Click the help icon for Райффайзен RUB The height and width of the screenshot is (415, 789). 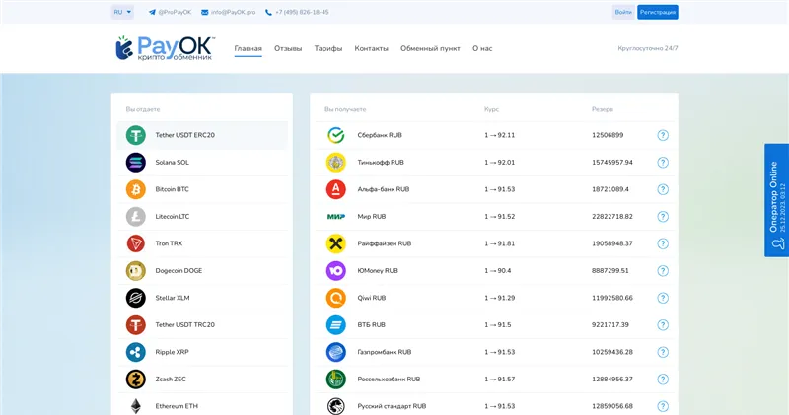pyautogui.click(x=663, y=243)
